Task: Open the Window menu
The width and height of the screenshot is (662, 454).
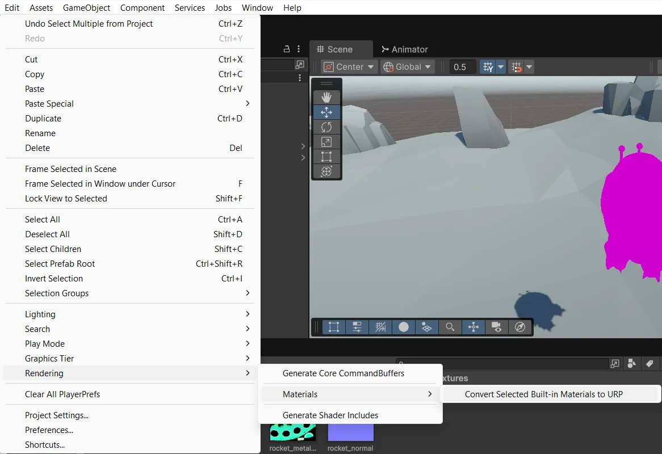Action: pos(257,7)
